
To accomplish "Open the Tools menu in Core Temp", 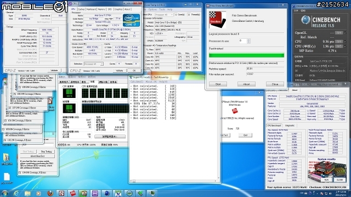I will coord(162,10).
